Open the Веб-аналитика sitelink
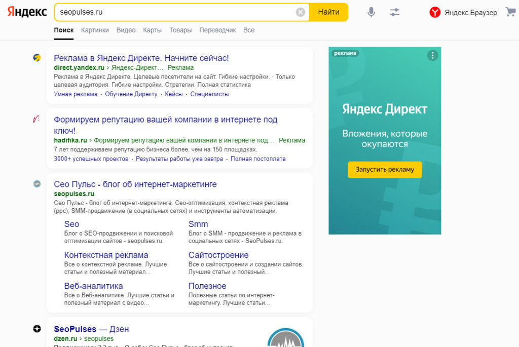 [93, 286]
